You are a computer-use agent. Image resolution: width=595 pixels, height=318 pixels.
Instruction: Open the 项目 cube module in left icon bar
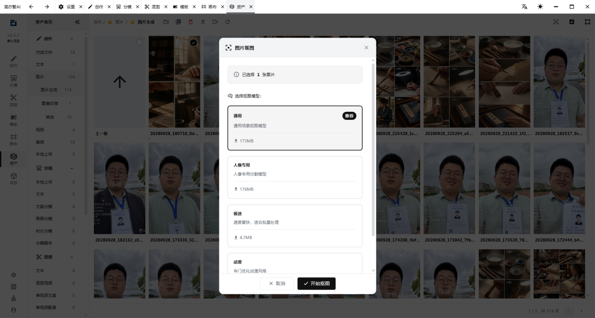pos(13,178)
